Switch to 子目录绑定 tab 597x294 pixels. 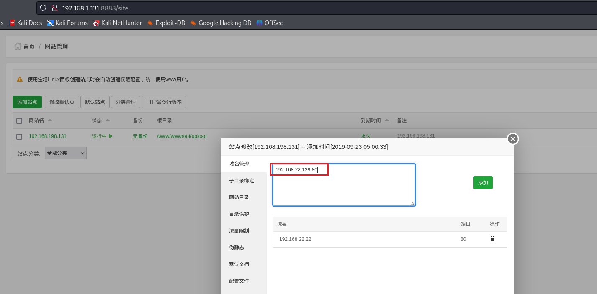point(242,181)
